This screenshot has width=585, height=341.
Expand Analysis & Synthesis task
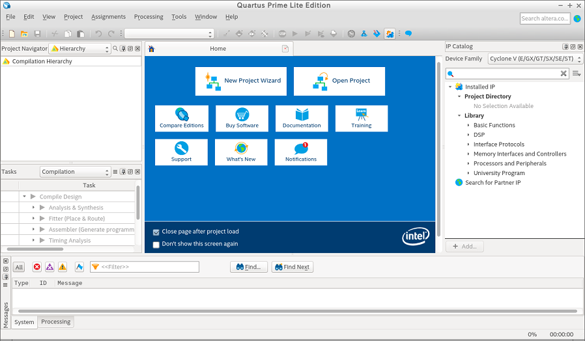(x=33, y=207)
